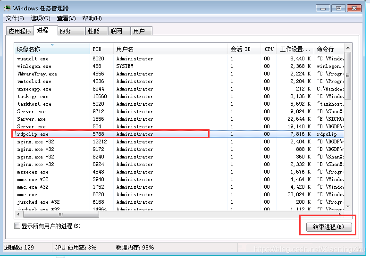The height and width of the screenshot is (258, 370).
Task: Select Server.exe with PID 9712
Action: [179, 111]
